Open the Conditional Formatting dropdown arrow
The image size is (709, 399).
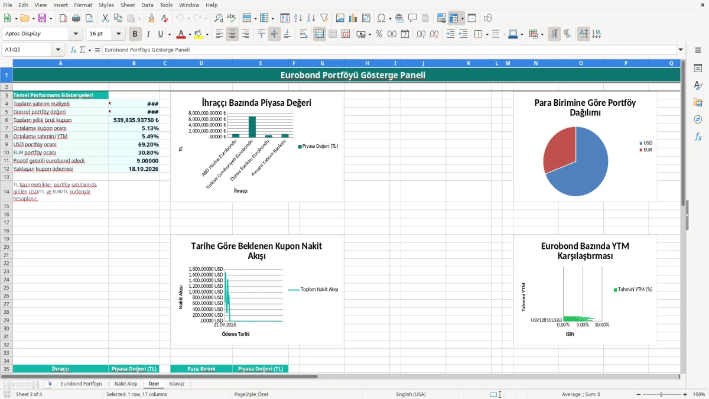tap(542, 34)
